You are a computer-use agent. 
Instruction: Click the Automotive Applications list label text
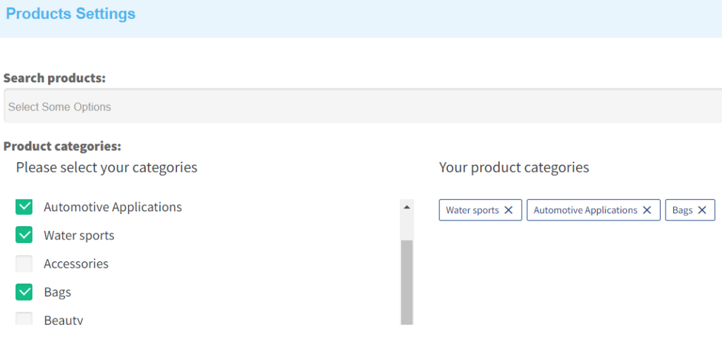[113, 207]
